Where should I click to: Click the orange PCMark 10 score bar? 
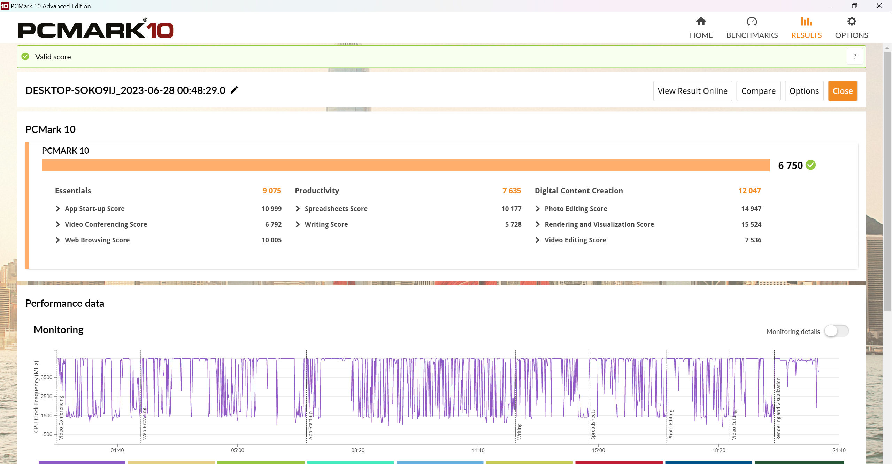pyautogui.click(x=406, y=165)
